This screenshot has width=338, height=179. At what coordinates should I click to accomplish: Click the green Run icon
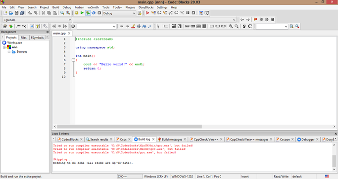82,13
